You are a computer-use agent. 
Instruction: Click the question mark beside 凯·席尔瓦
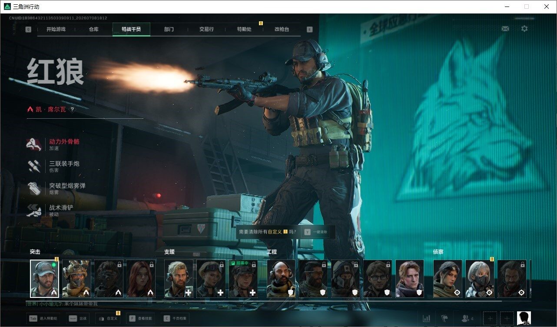(x=72, y=110)
